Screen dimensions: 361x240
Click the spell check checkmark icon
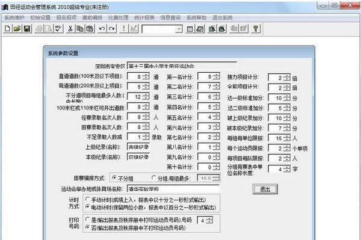tap(58, 28)
